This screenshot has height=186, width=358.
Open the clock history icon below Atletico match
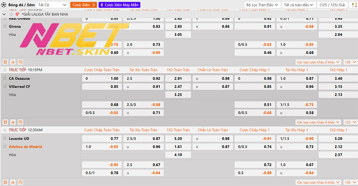(20, 182)
